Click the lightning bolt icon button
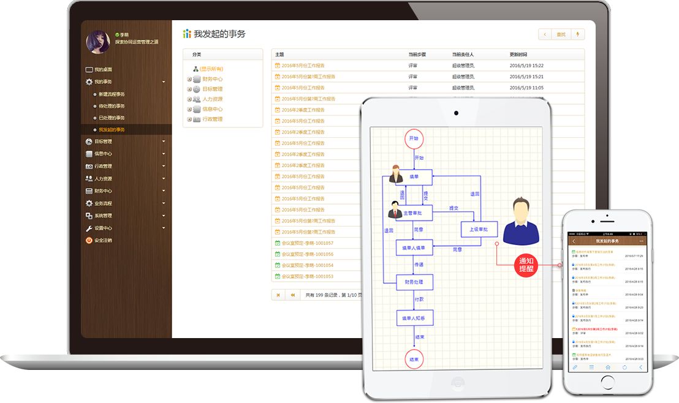Screen dimensions: 679x403 click(x=577, y=34)
